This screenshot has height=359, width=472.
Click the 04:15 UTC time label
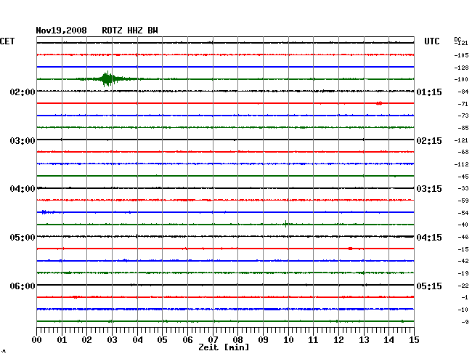coord(429,238)
